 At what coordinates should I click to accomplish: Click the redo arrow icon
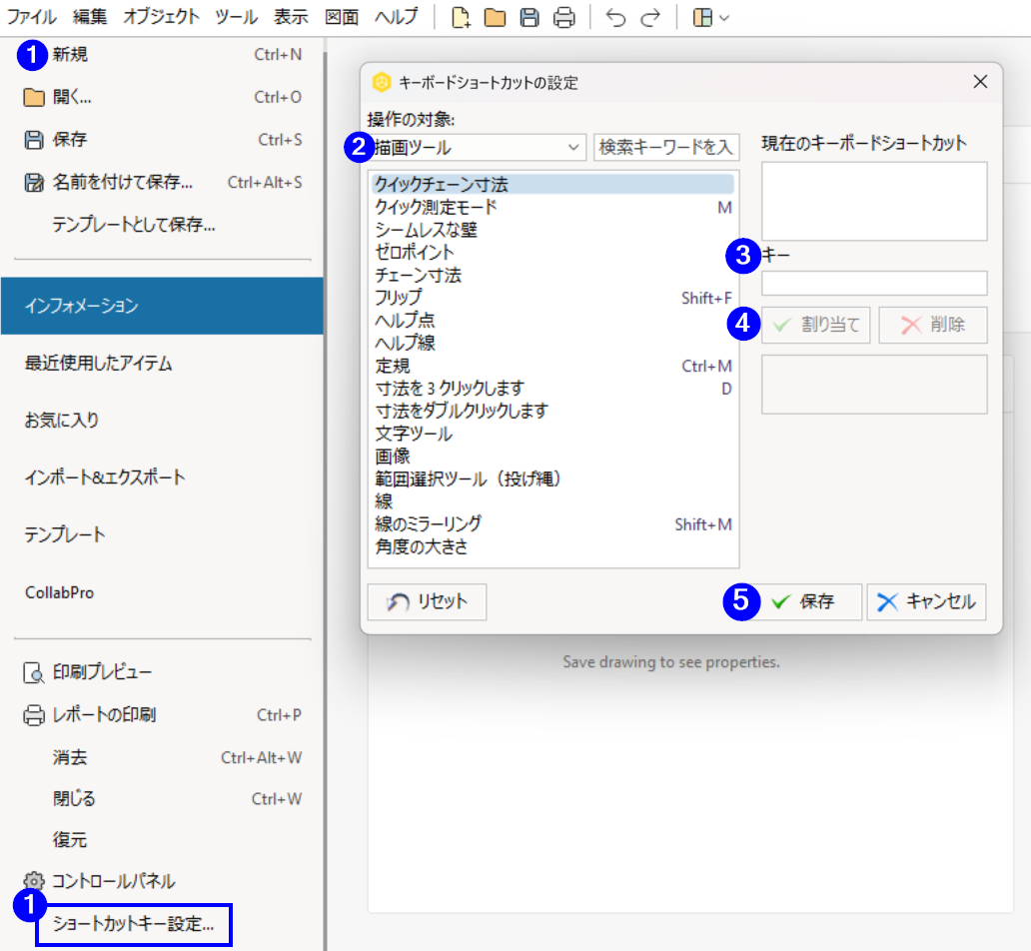pos(650,18)
